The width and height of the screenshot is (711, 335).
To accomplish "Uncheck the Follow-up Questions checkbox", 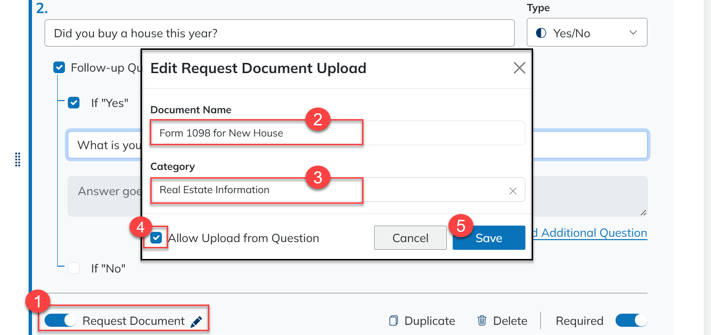I will (59, 68).
